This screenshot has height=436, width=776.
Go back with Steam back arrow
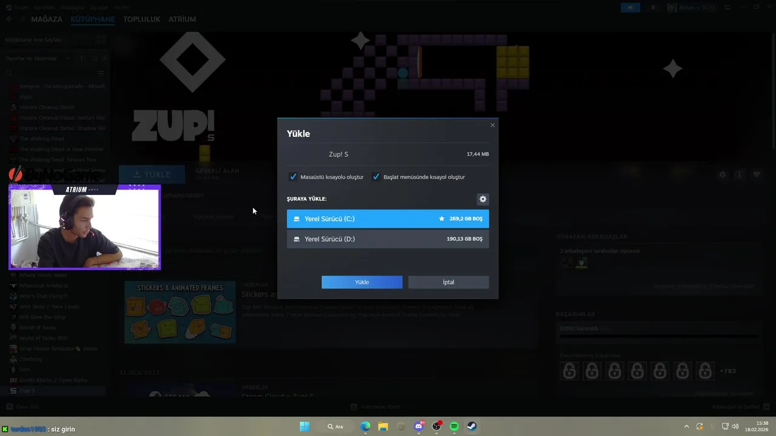(9, 19)
